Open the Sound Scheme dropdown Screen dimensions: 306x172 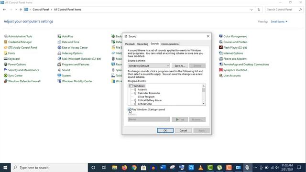(x=149, y=66)
